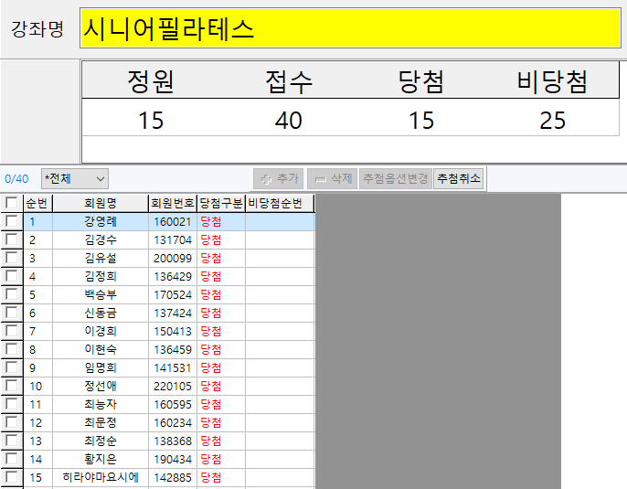Select member name 이경희
Screen dimensions: 627x489
(101, 332)
